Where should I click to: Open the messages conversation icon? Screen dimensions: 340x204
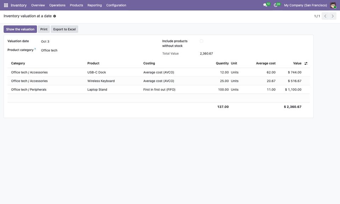265,5
